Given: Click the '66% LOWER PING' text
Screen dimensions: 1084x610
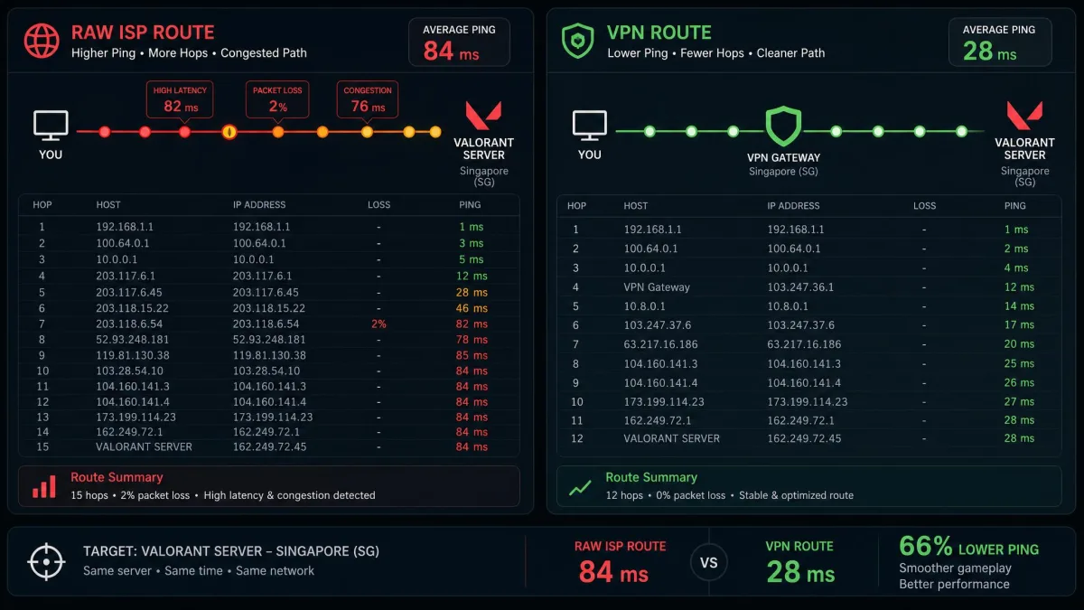Looking at the screenshot, I should tap(968, 547).
